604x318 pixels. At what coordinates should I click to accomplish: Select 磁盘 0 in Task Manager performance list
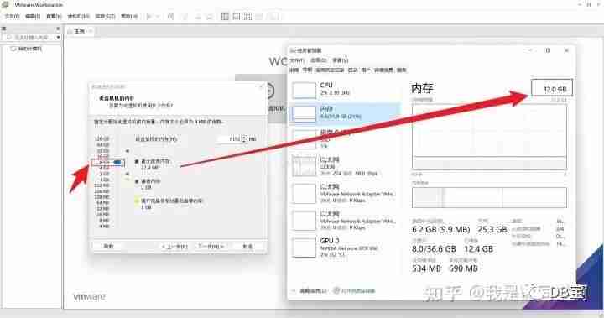pyautogui.click(x=345, y=138)
